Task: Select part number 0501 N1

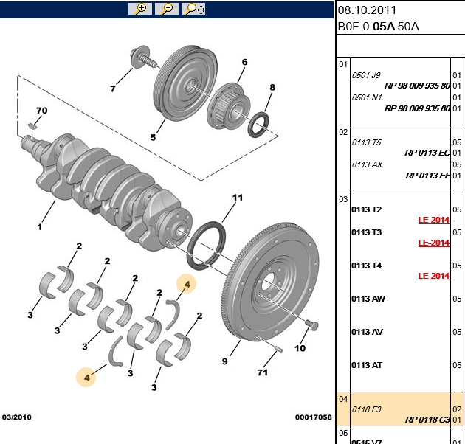Action: pyautogui.click(x=367, y=97)
